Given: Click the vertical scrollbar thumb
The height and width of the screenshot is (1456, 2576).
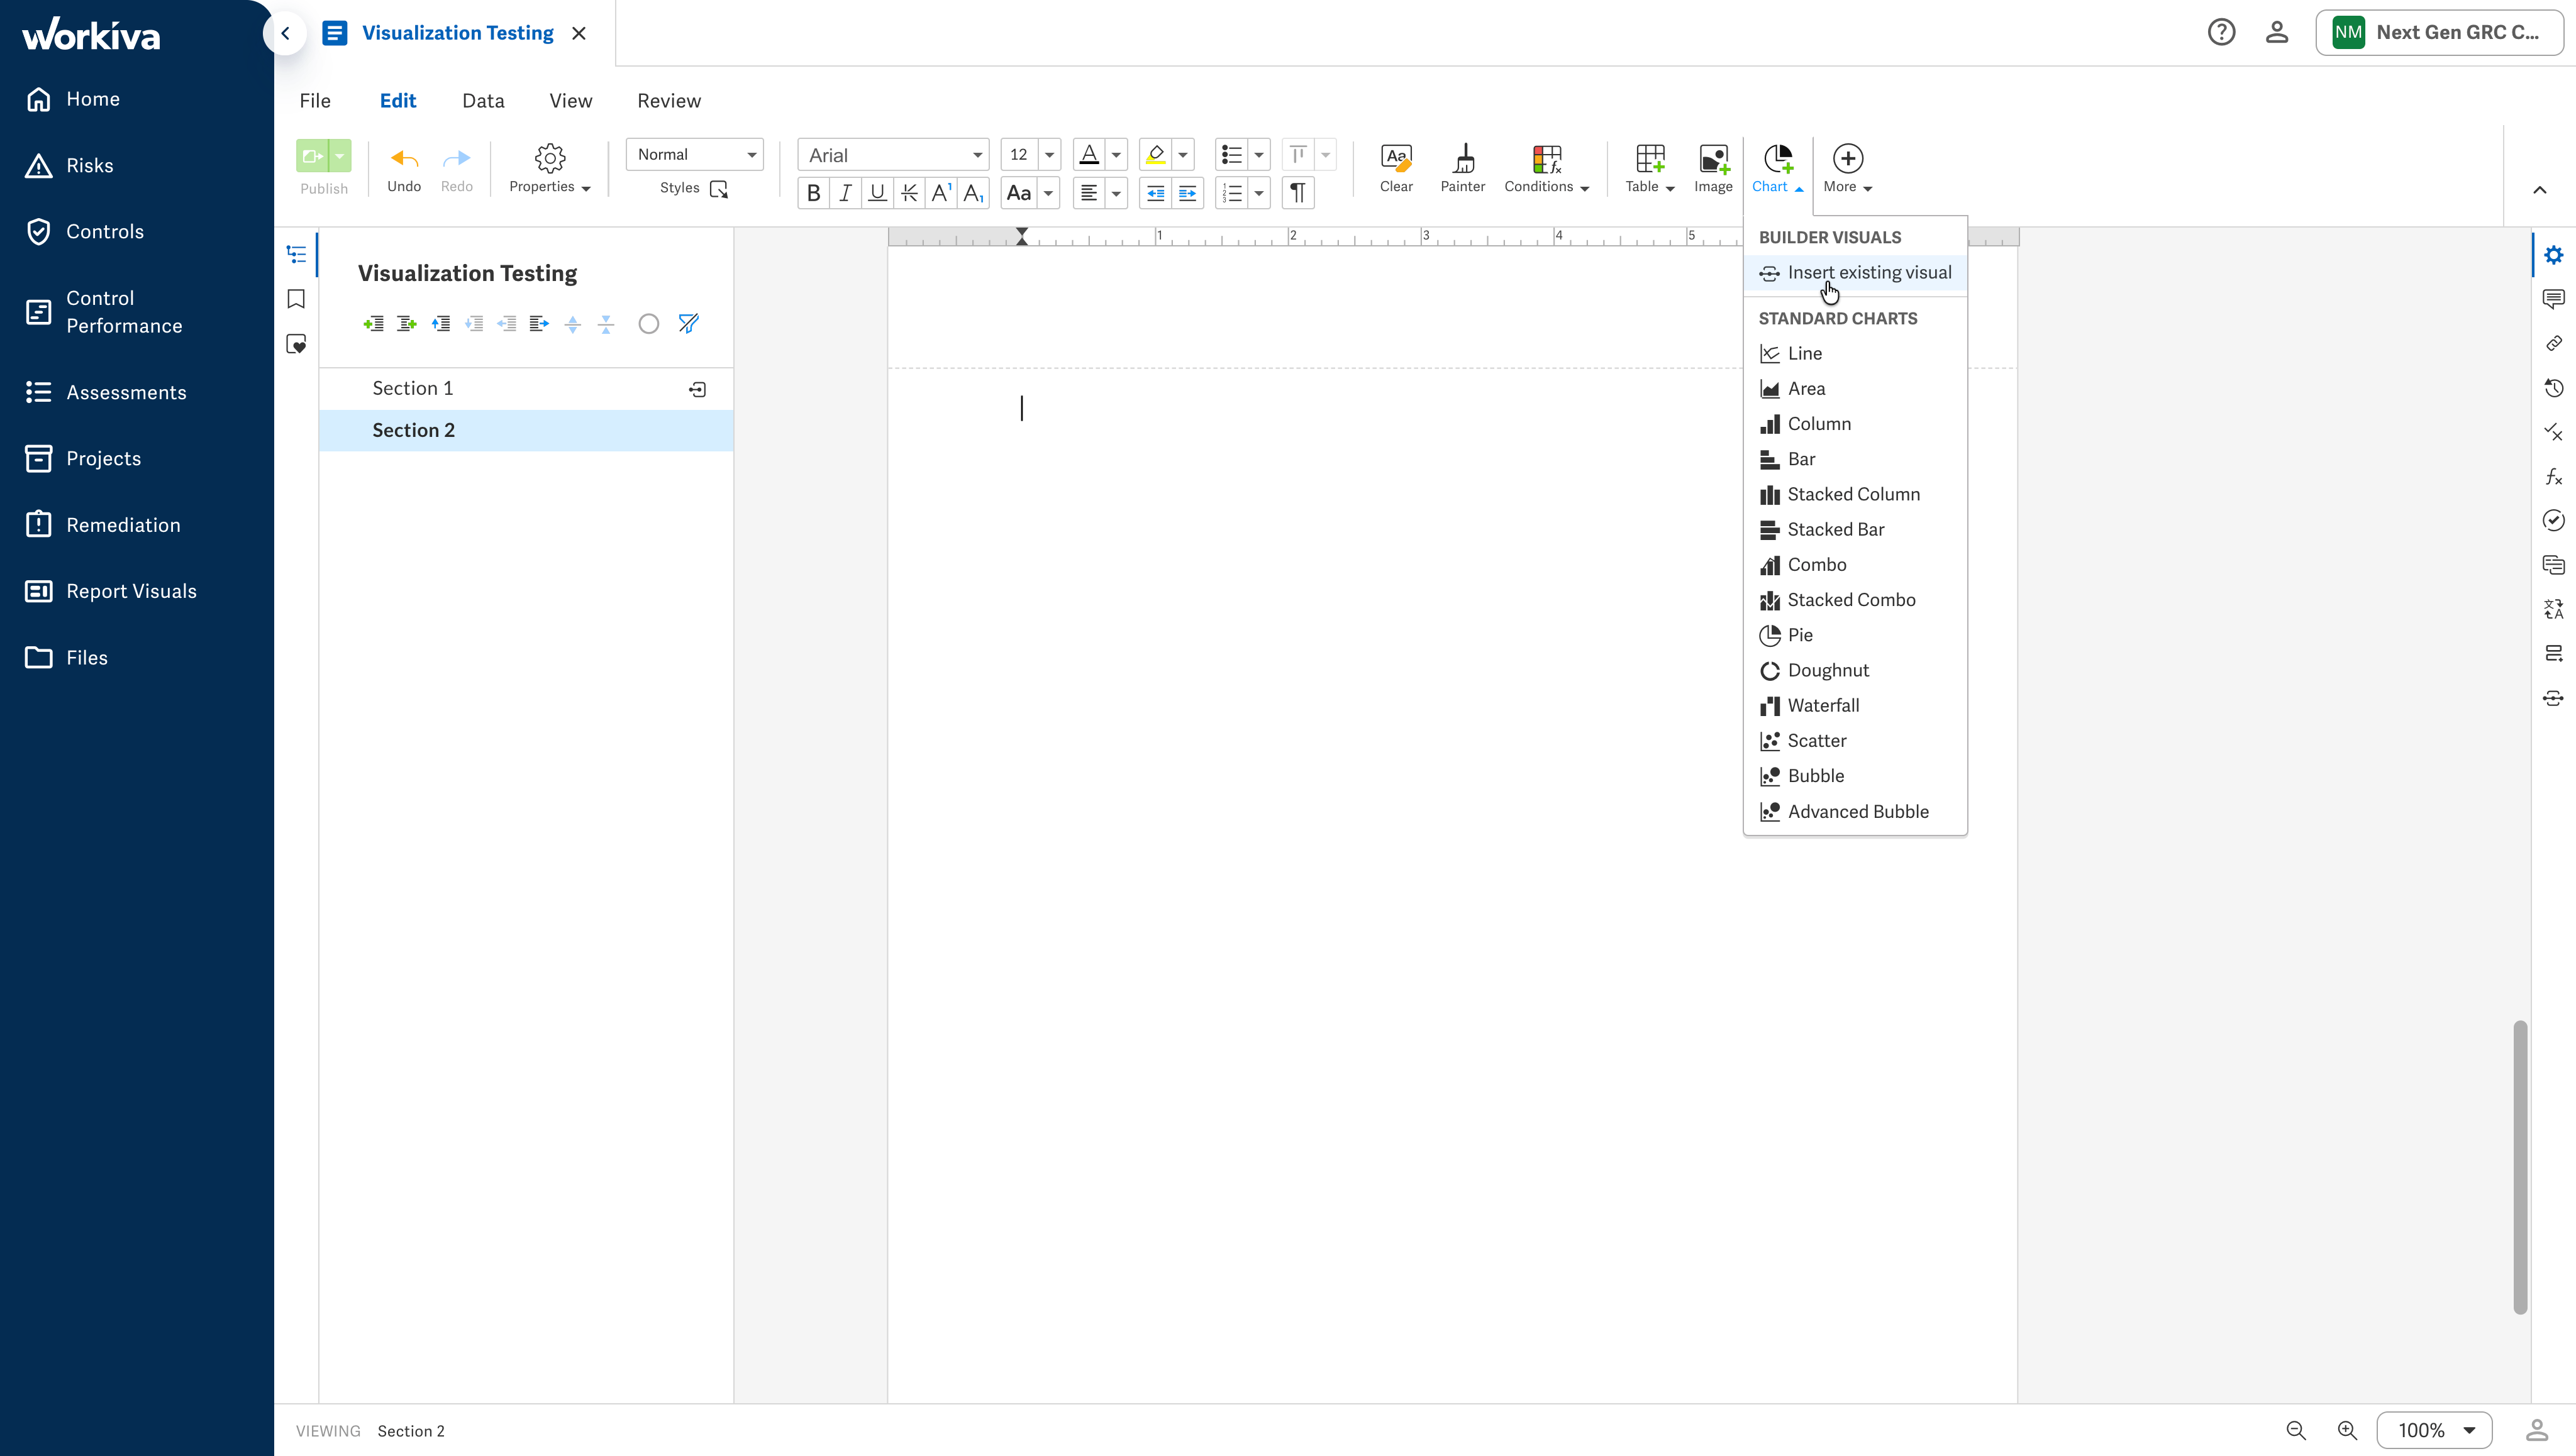Looking at the screenshot, I should (x=2520, y=1167).
